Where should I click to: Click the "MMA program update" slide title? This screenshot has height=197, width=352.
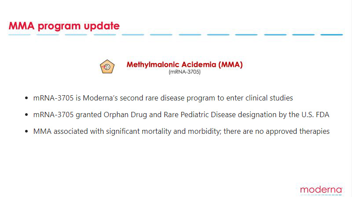pyautogui.click(x=64, y=26)
